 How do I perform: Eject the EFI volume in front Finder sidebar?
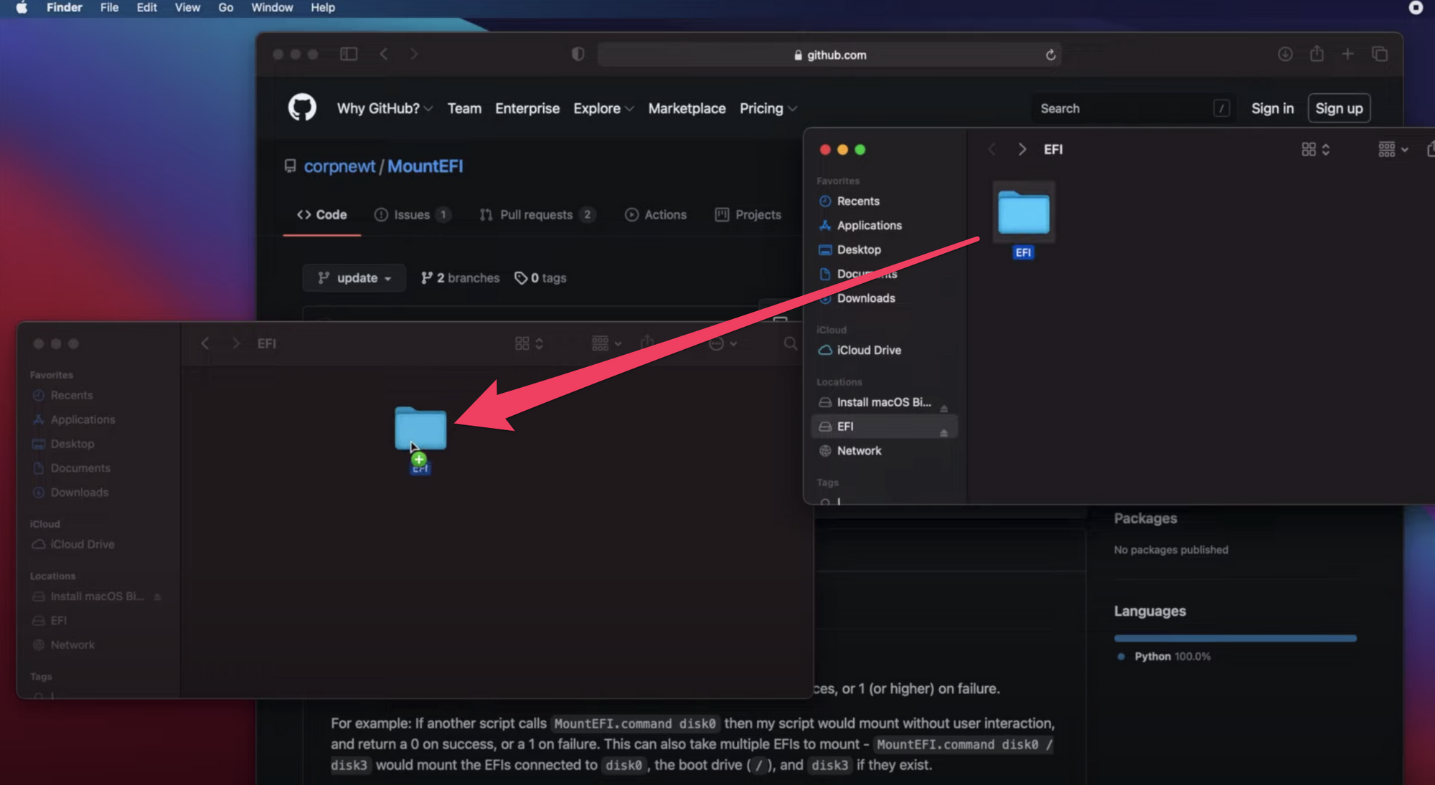[944, 432]
